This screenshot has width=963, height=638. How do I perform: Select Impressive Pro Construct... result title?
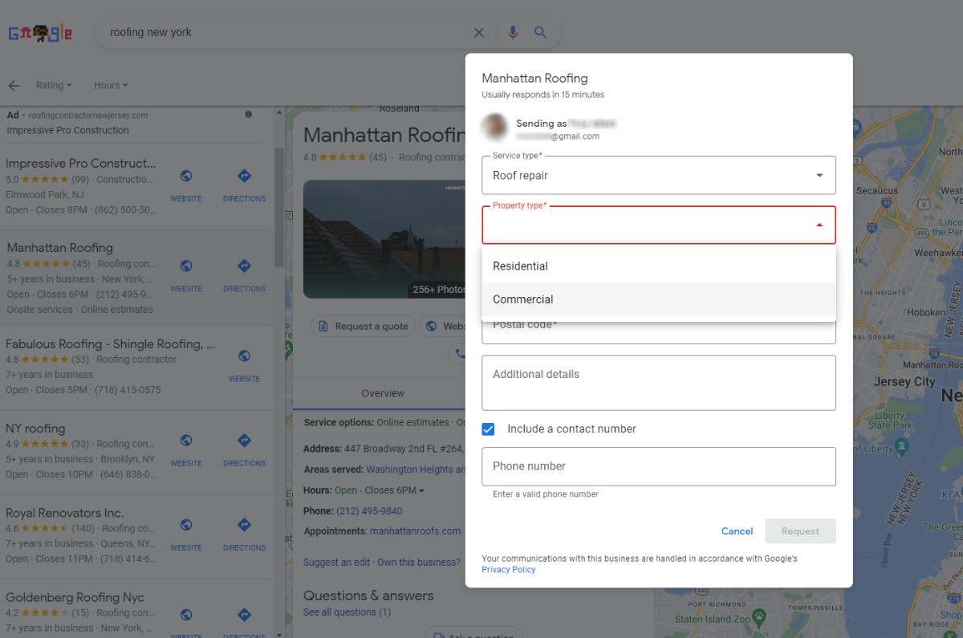(80, 164)
